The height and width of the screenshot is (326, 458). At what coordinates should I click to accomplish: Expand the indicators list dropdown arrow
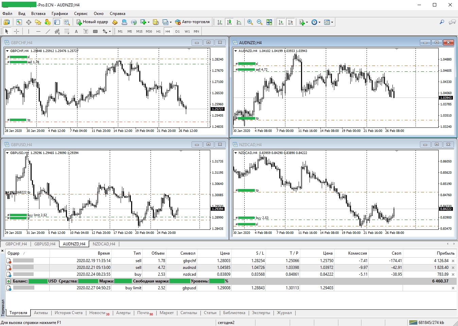(307, 22)
